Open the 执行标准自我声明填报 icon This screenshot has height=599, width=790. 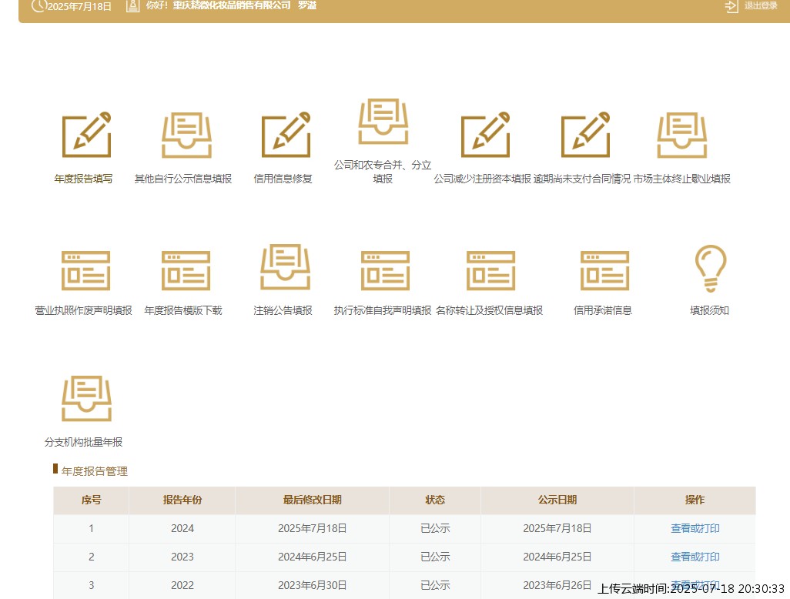point(386,270)
